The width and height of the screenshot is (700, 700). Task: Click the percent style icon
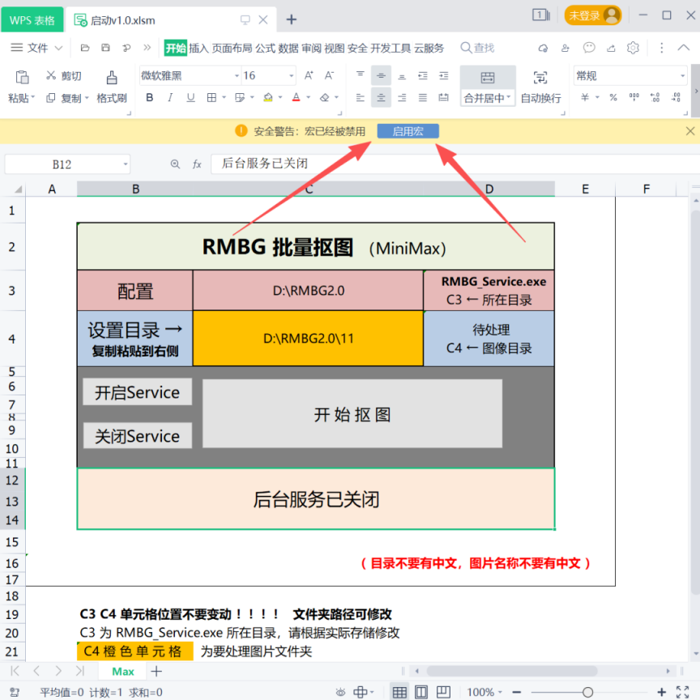pyautogui.click(x=613, y=98)
